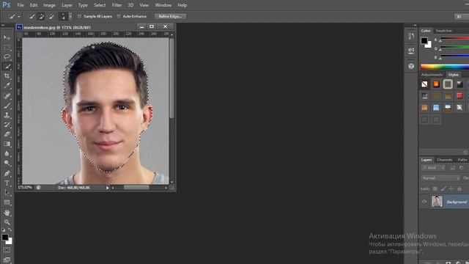Open the Normal blend mode dropdown
Image resolution: width=469 pixels, height=264 pixels.
[x=440, y=177]
